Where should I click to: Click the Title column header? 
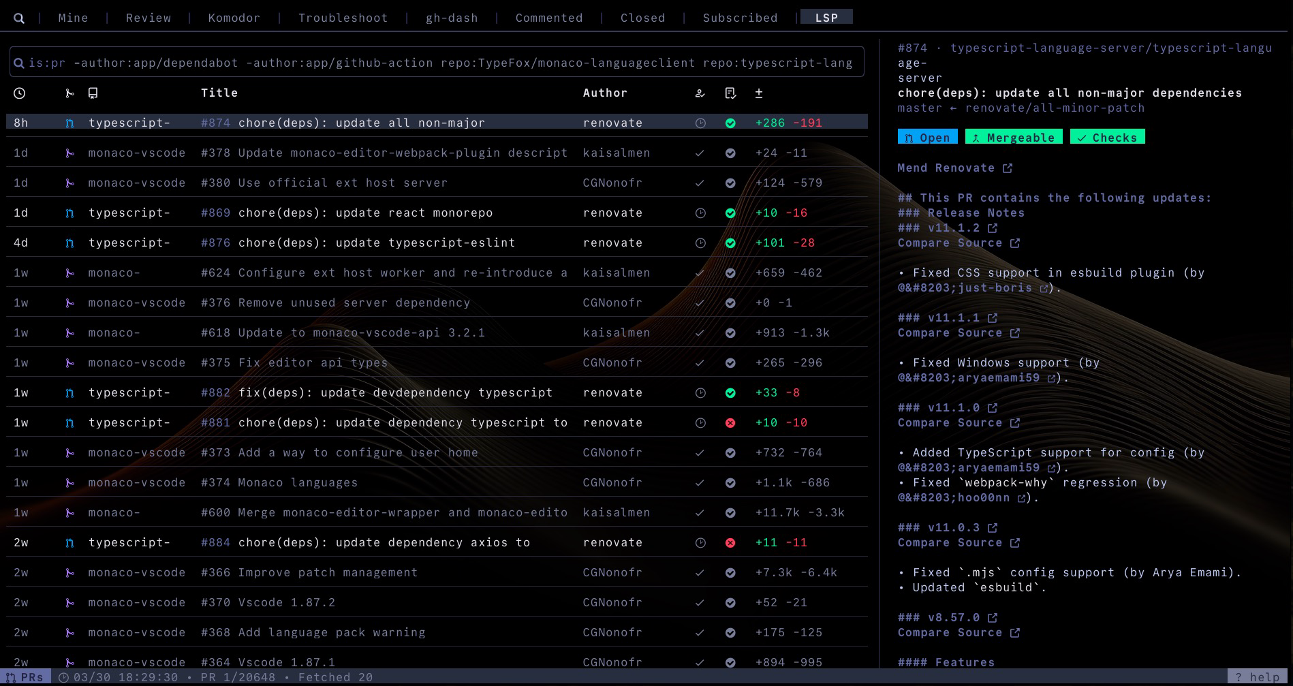219,93
